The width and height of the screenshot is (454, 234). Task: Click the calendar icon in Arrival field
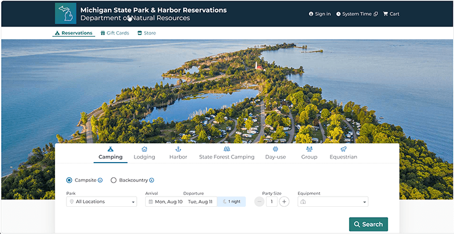(x=150, y=202)
